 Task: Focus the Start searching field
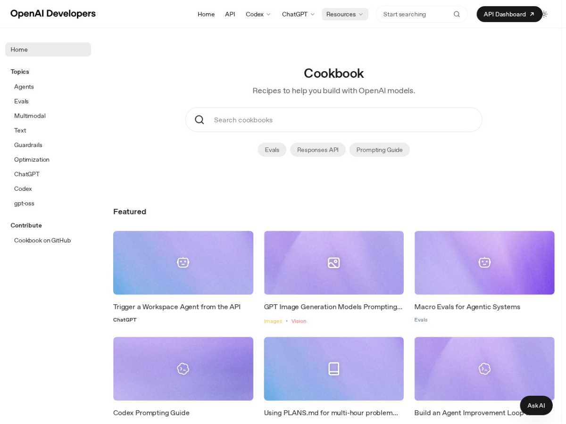point(422,14)
